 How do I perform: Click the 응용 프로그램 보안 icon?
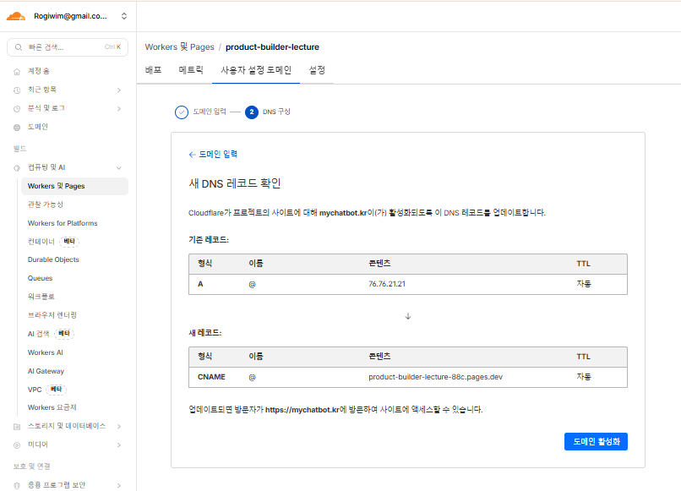pyautogui.click(x=17, y=486)
